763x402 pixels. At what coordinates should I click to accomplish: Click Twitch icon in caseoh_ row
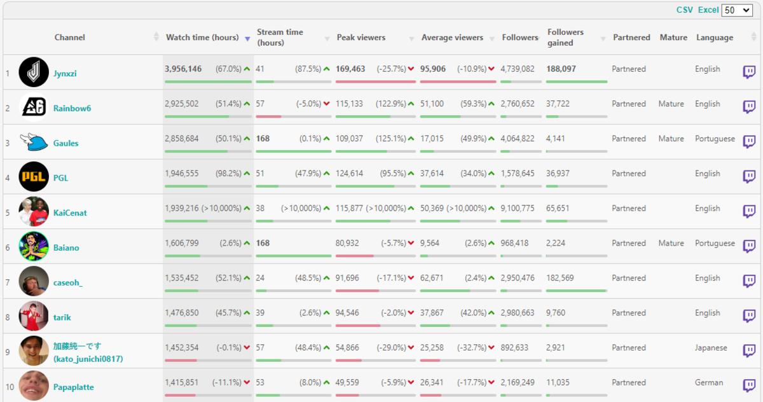coord(749,281)
